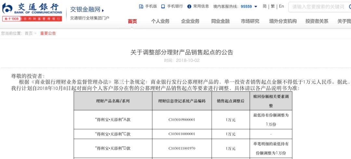Click table header 赎回份额相关要素调整
Image resolution: width=351 pixels, height=159 pixels.
[271, 101]
